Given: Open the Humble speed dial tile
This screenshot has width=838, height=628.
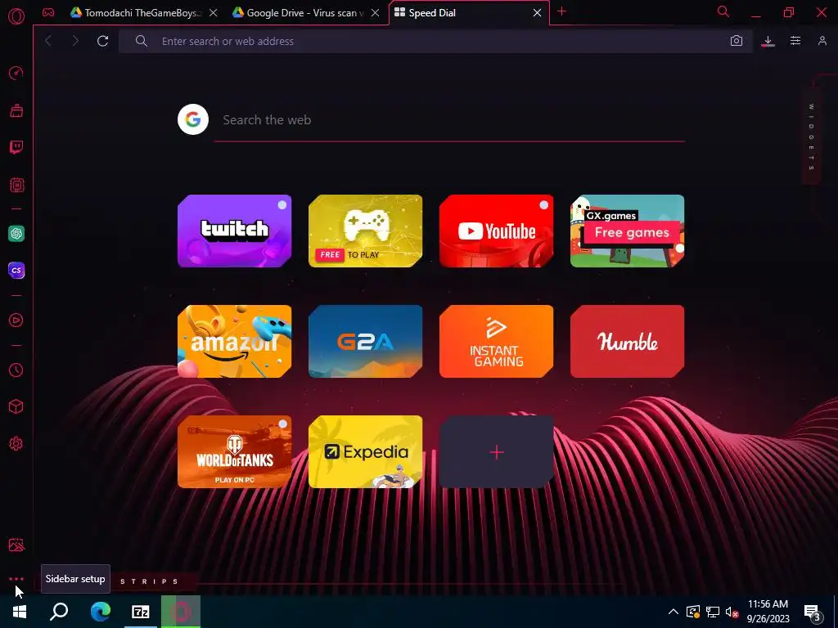Looking at the screenshot, I should pos(628,341).
